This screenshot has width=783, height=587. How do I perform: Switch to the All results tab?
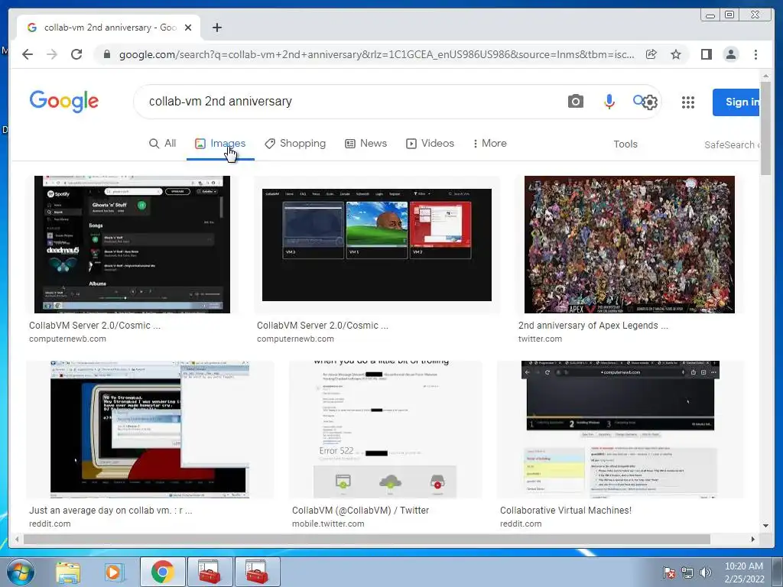coord(163,143)
